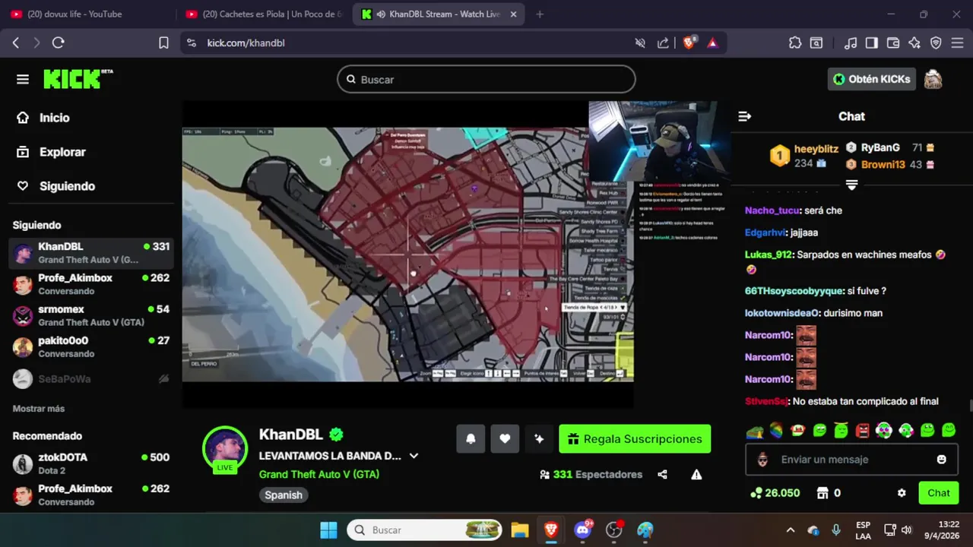
Task: Click the Obtén KICKs button
Action: coord(871,79)
